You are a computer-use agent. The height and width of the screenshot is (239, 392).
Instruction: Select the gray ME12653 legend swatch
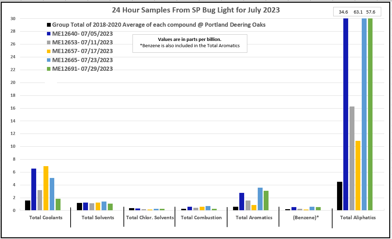point(49,43)
